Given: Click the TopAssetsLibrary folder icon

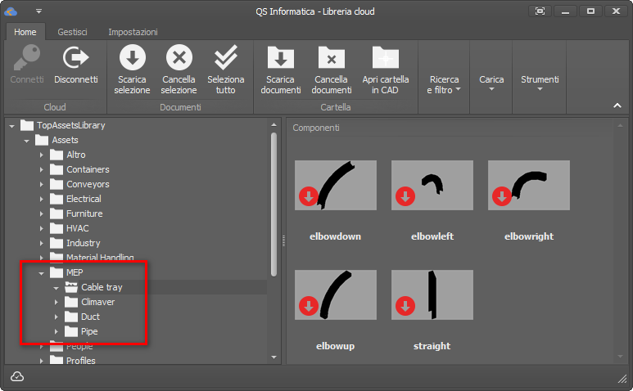Looking at the screenshot, I should point(27,125).
